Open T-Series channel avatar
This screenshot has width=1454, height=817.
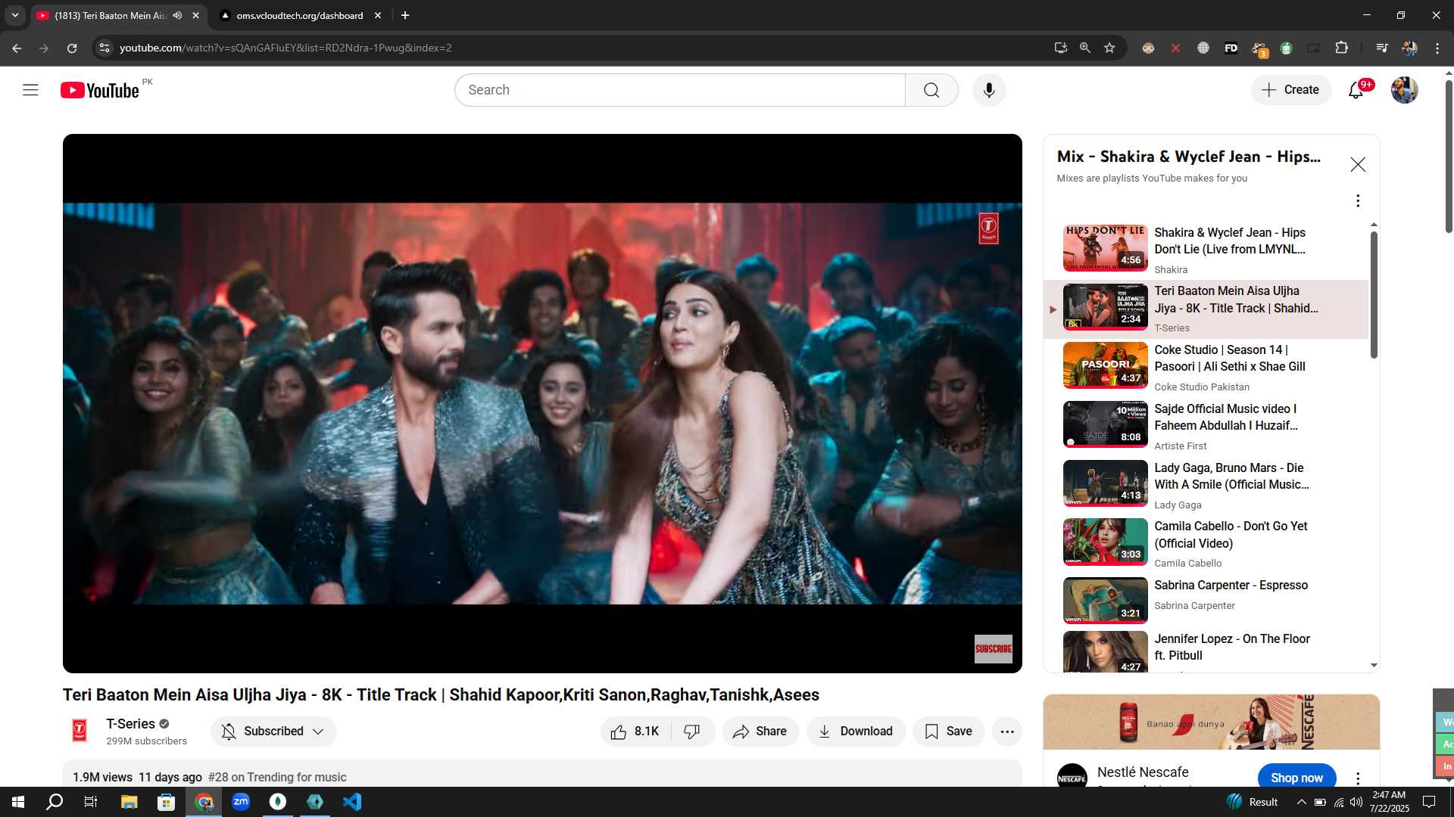click(80, 731)
